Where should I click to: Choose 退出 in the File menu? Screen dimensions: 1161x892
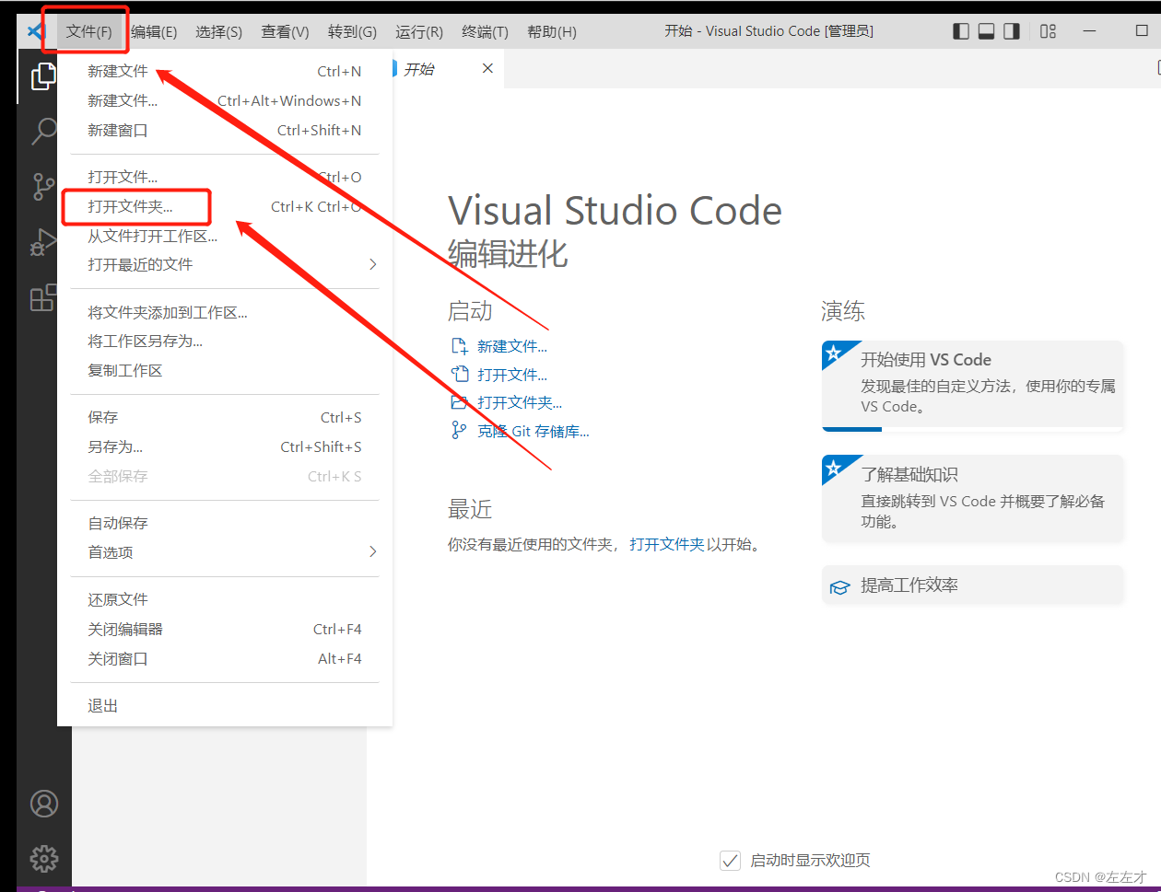[x=225, y=706]
